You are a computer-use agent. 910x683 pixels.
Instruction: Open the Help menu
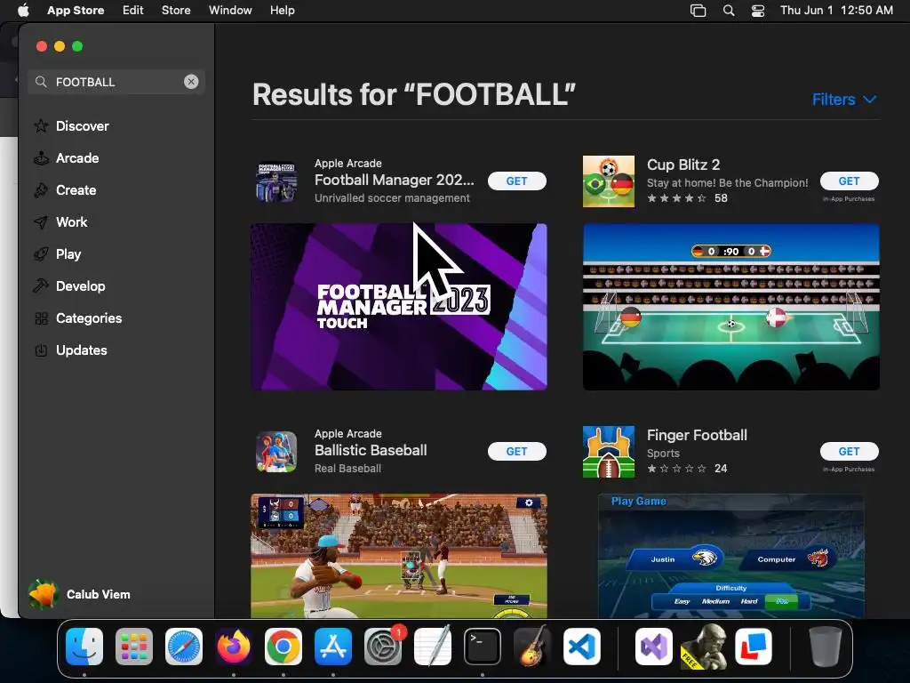(x=282, y=10)
